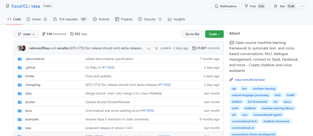Viewport: 313px width, 136px height.
Task: View the 502 tags link
Action: pos(79,34)
